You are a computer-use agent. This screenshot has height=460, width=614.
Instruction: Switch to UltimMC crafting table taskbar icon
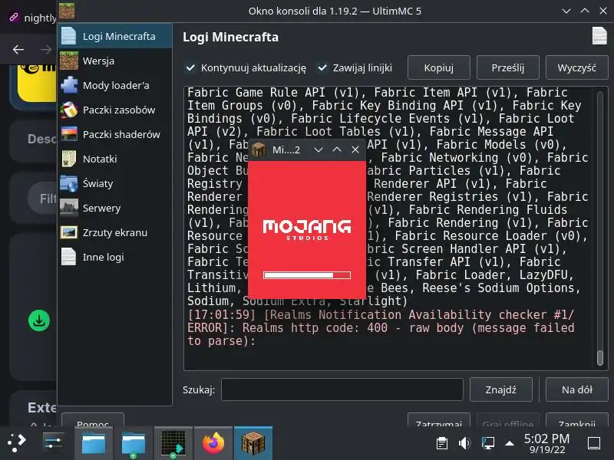click(253, 443)
